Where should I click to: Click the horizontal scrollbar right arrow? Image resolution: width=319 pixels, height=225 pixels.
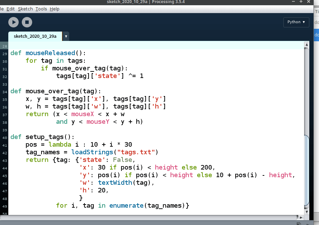tap(301, 217)
